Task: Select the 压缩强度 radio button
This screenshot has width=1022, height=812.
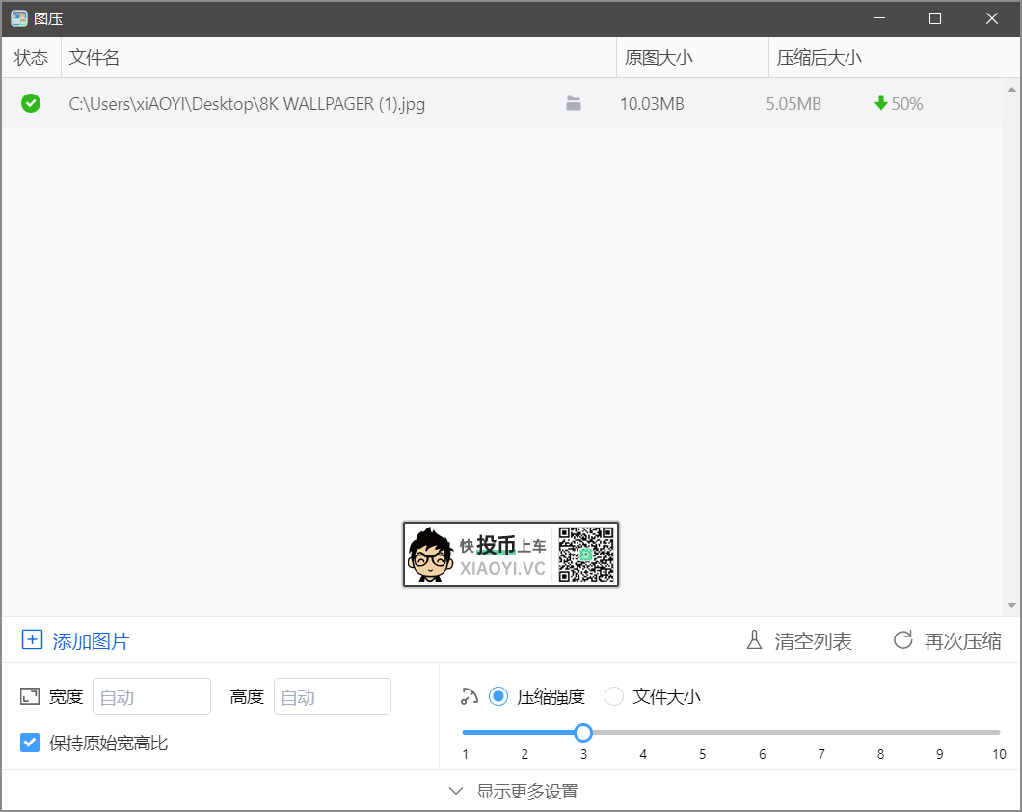Action: (x=498, y=696)
